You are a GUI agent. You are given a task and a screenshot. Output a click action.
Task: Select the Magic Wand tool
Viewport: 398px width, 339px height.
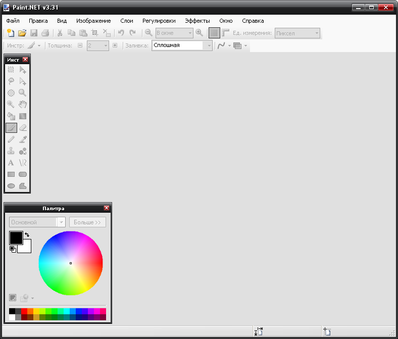(x=11, y=105)
